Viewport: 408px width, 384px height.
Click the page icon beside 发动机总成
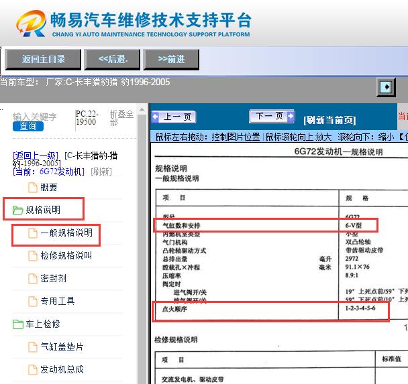(x=33, y=370)
